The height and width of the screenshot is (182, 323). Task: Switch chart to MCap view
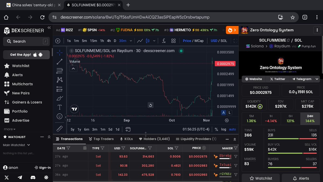pyautogui.click(x=199, y=41)
